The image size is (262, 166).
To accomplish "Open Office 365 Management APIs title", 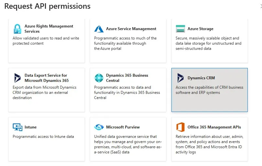I will pyautogui.click(x=214, y=127).
